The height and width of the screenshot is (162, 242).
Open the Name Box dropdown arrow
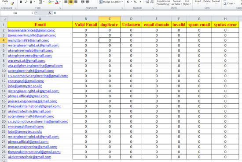(32, 13)
